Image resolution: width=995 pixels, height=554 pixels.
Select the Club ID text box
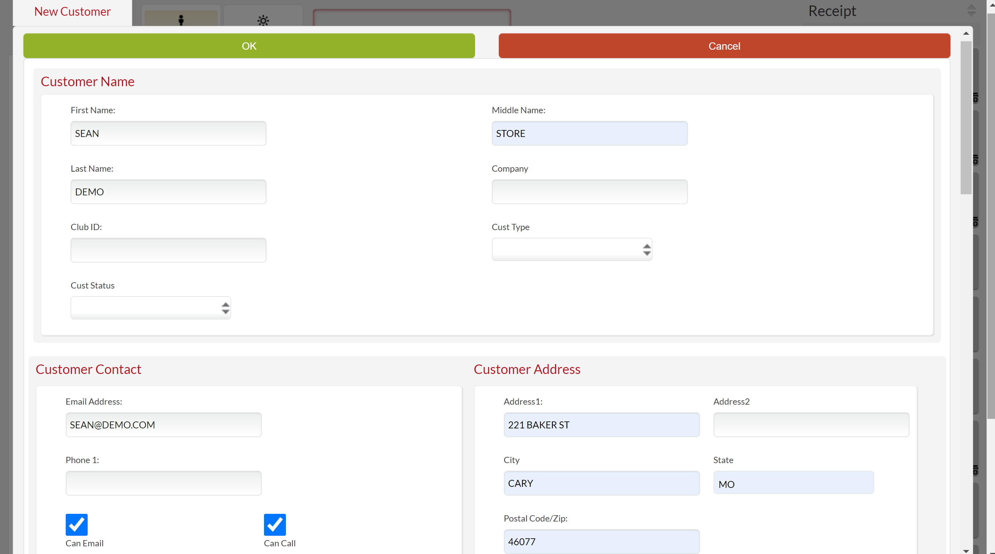168,251
